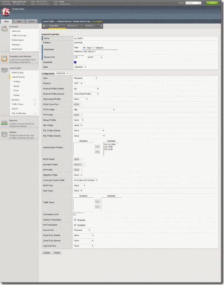Move Authentication Profile to Available with >> button
This screenshot has height=285, width=224.
click(x=97, y=151)
